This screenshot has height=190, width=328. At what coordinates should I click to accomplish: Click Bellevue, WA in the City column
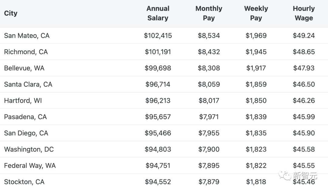point(24,68)
